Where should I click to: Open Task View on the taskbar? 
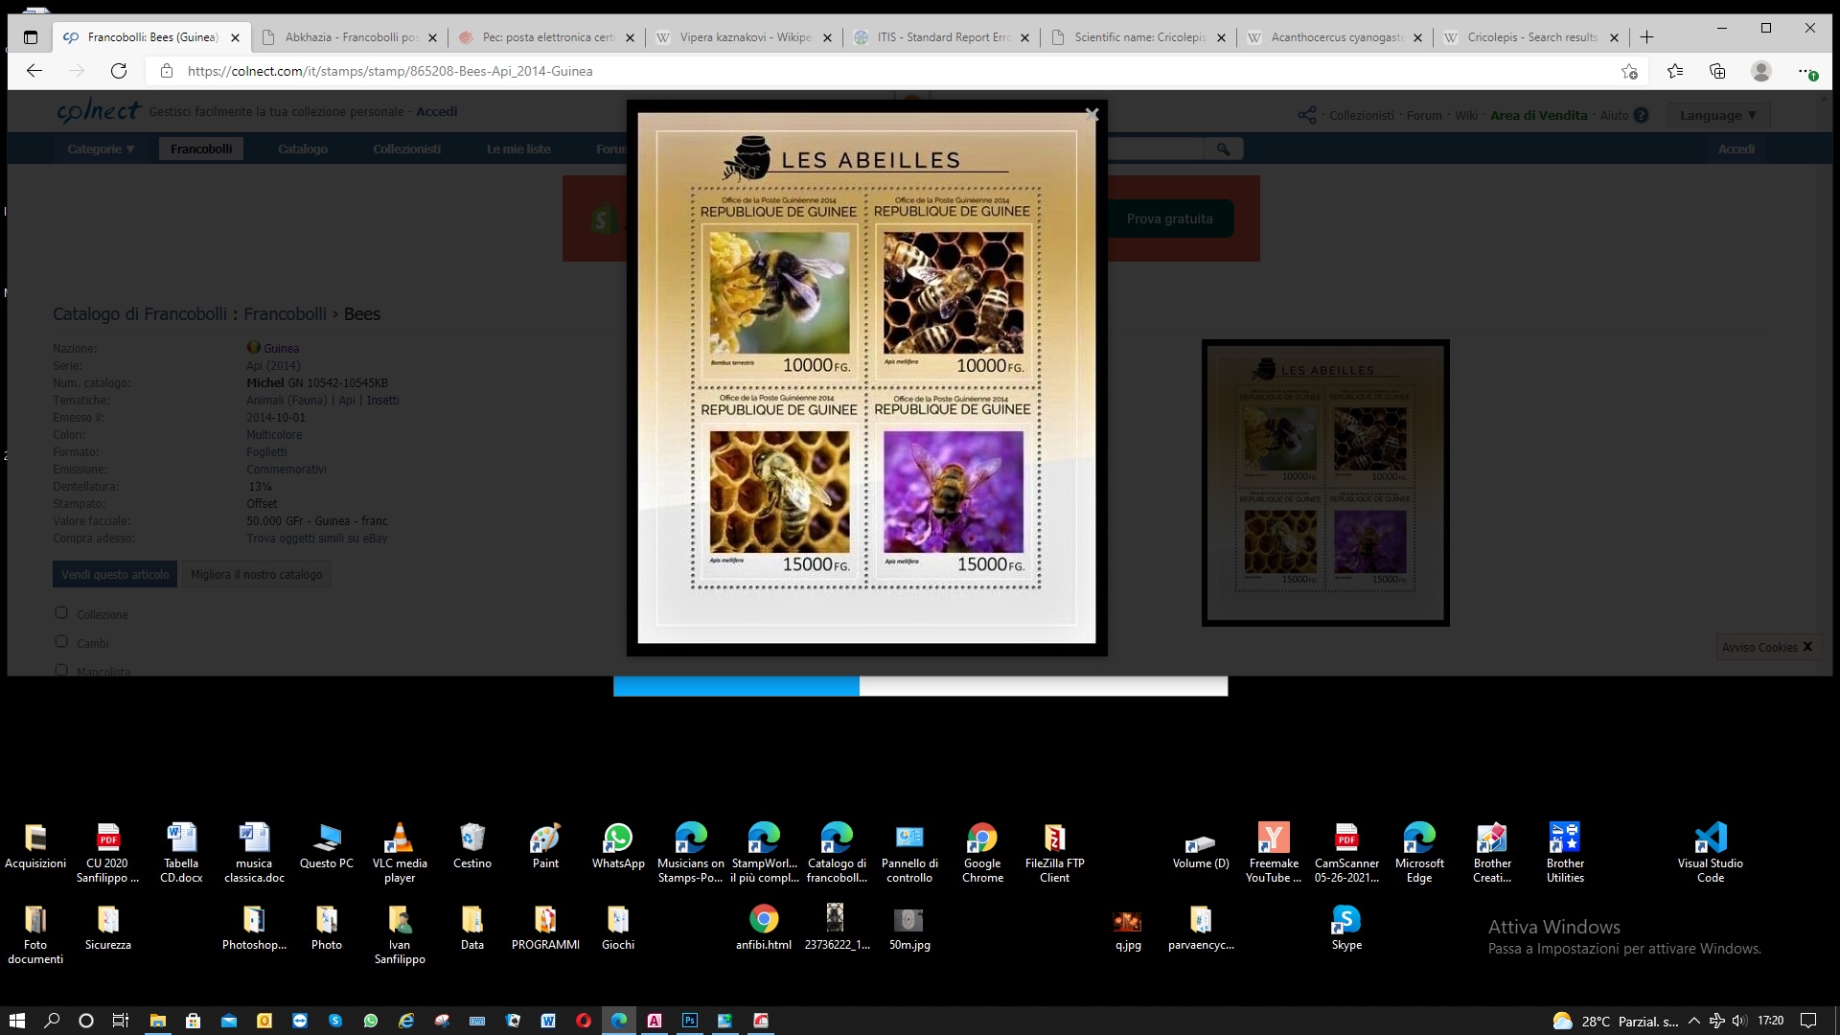[x=121, y=1021]
